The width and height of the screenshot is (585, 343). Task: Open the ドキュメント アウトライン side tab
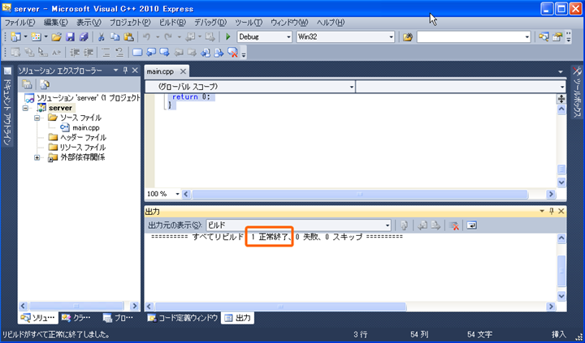[7, 107]
